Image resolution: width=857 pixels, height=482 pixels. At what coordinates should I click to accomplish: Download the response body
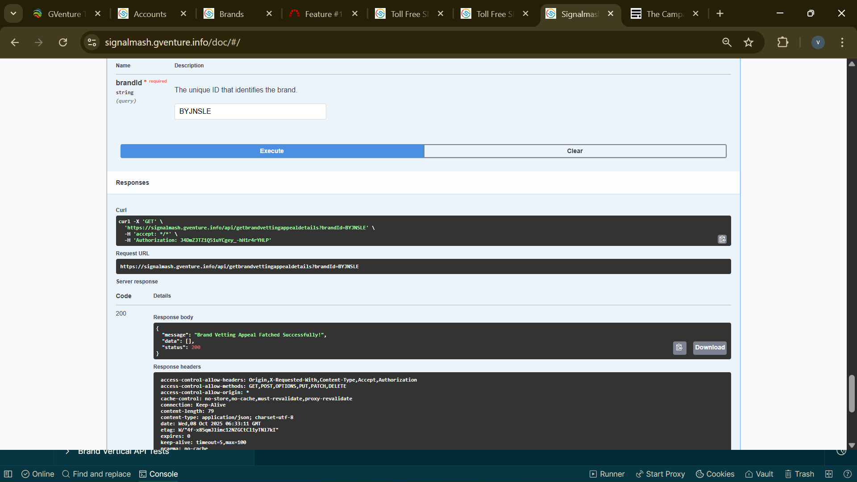(x=709, y=348)
